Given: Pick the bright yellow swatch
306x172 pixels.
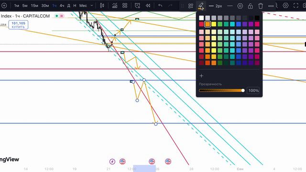Looking at the screenshot, I should click(x=214, y=24).
